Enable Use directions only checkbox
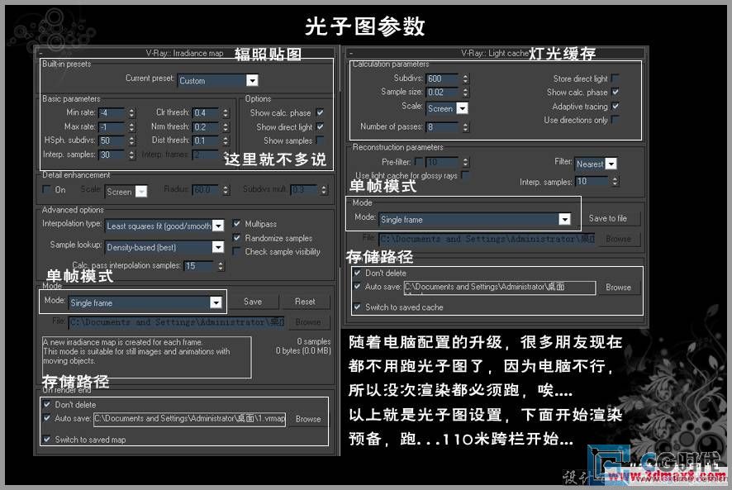 (x=616, y=120)
